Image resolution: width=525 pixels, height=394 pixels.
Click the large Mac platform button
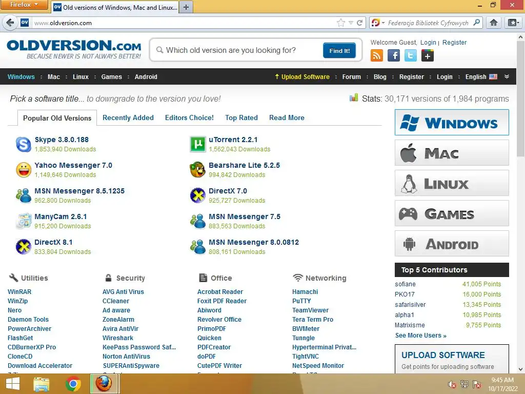[x=452, y=153]
